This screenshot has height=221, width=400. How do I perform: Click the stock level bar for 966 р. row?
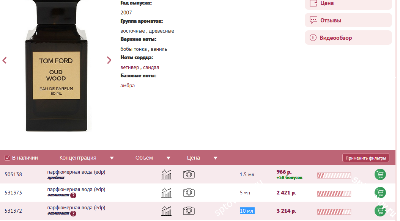click(334, 176)
